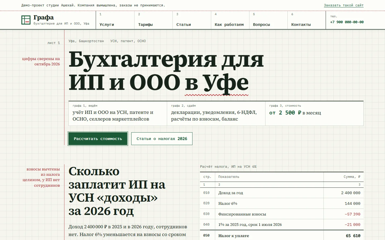Click the 'Уфа, Башкортостан' label

86,41
